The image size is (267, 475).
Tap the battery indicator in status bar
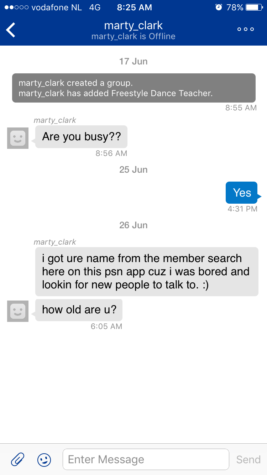tap(254, 7)
